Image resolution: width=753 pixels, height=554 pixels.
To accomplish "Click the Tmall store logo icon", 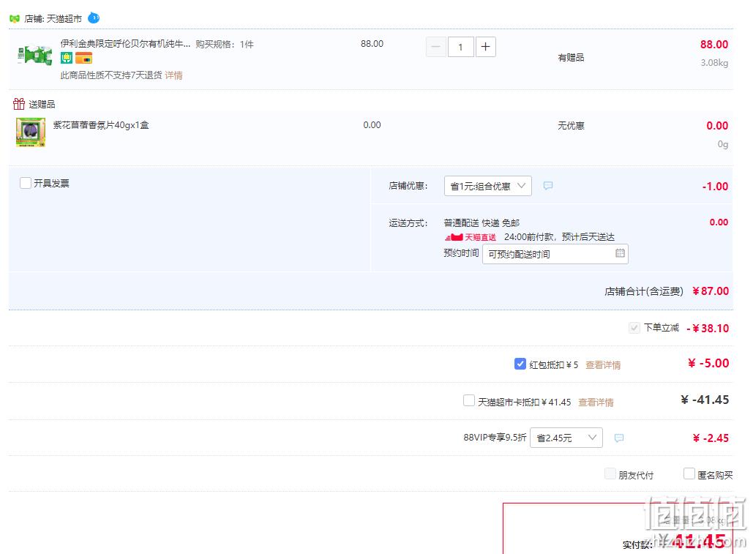I will 15,19.
